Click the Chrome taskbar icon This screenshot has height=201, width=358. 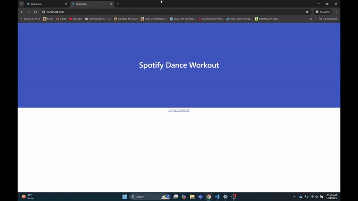[209, 197]
